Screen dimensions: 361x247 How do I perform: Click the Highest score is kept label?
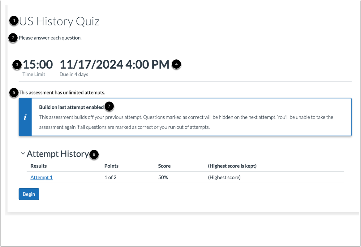tap(232, 166)
